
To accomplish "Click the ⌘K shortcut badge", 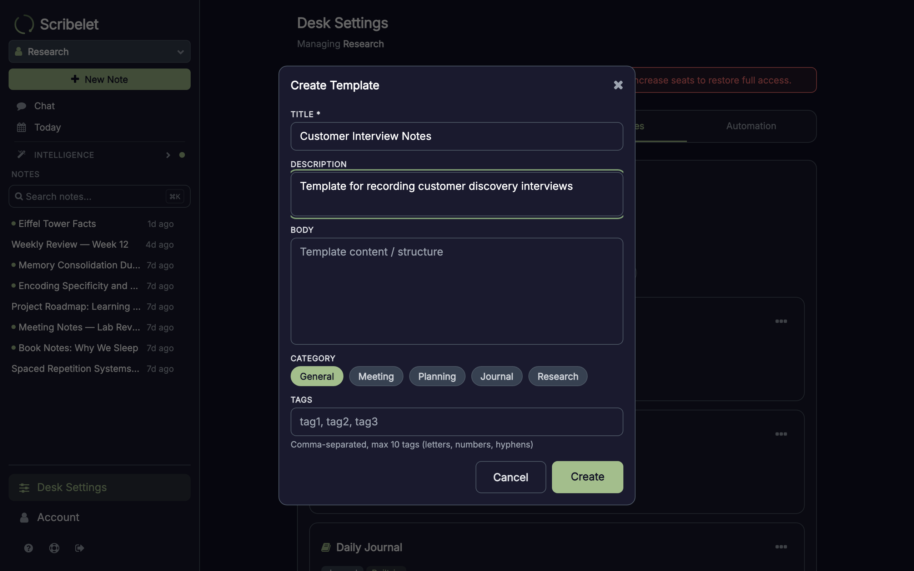I will coord(175,196).
